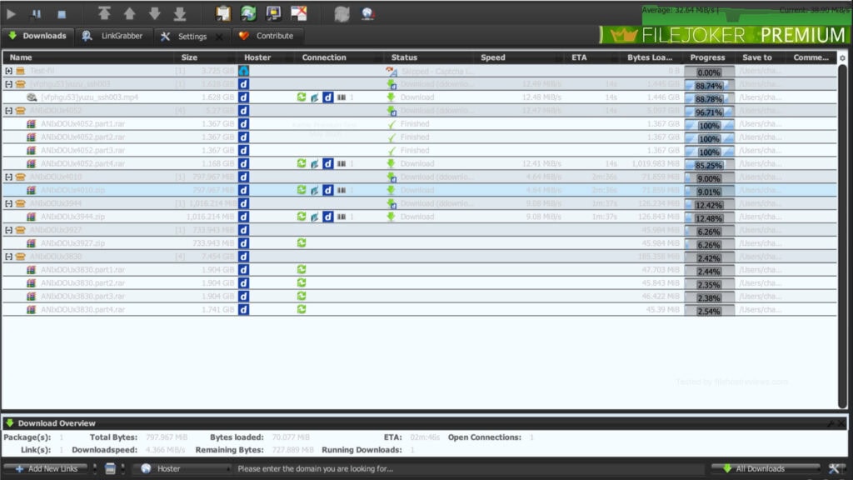Click the globe update icon in toolbar

click(x=367, y=13)
